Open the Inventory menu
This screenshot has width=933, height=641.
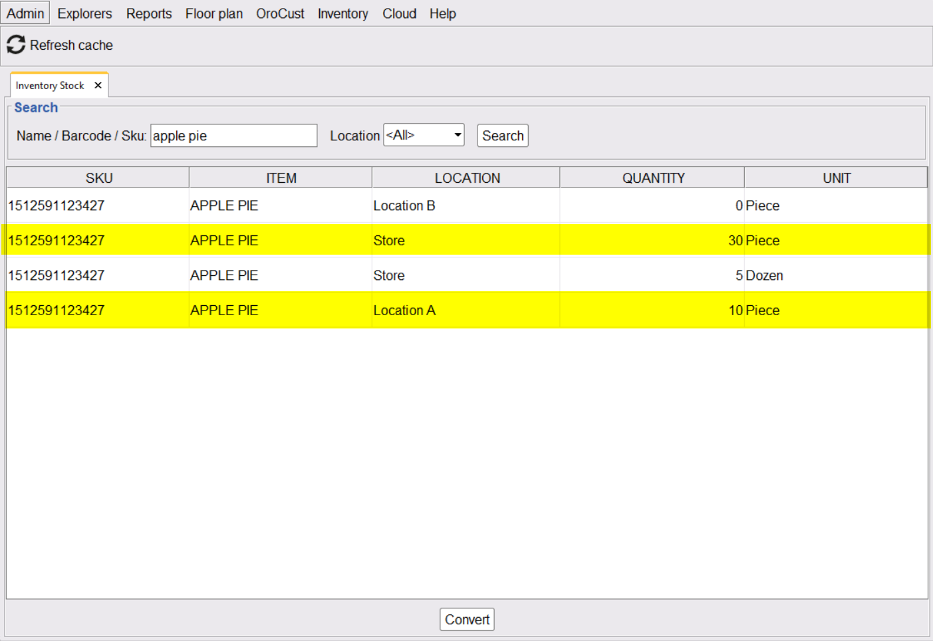coord(342,13)
